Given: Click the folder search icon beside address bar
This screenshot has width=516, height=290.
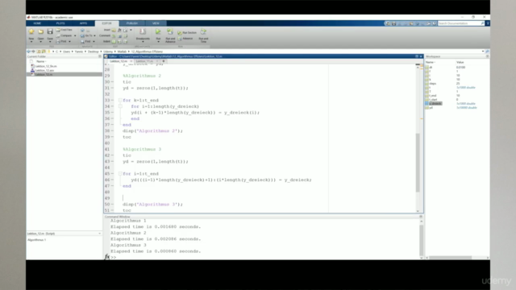Looking at the screenshot, I should (487, 52).
